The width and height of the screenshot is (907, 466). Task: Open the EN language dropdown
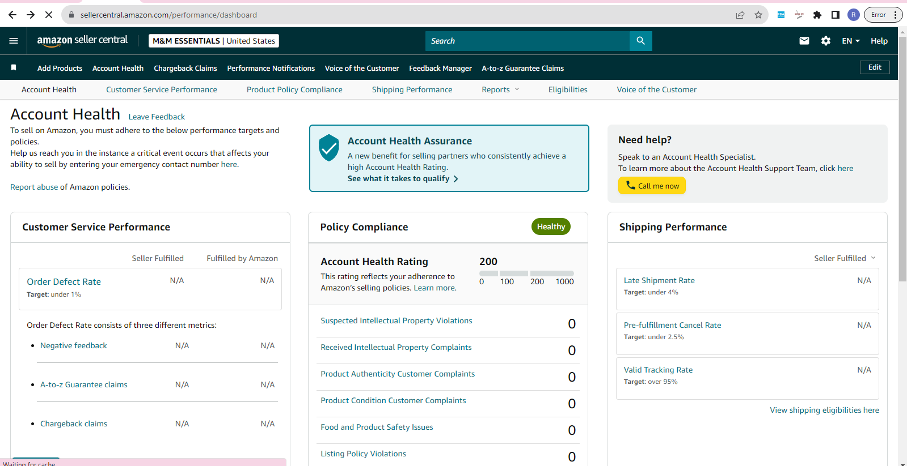coord(851,41)
